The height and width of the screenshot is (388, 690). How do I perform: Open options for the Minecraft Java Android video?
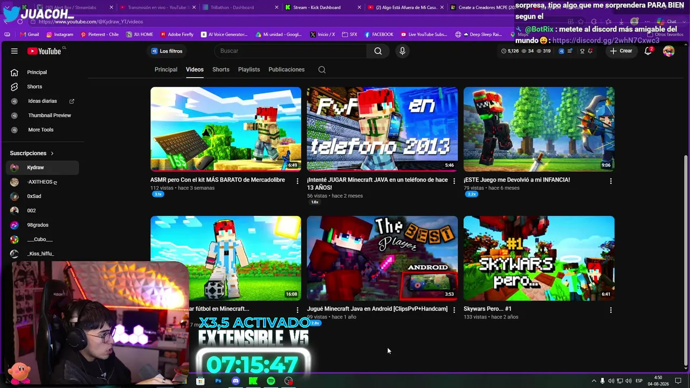coord(454,310)
